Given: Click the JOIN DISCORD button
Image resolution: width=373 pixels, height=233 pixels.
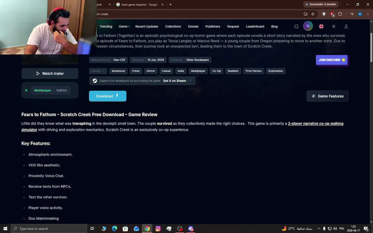Looking at the screenshot, I should [332, 60].
